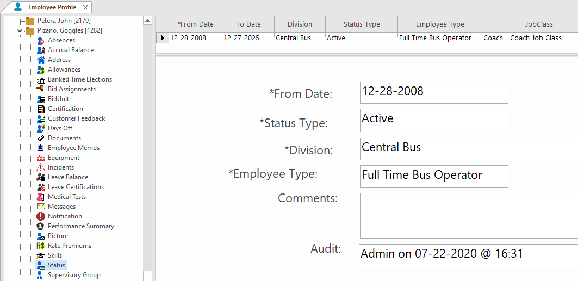Click the Employee Memos notepad icon
Image resolution: width=578 pixels, height=281 pixels.
pos(41,148)
